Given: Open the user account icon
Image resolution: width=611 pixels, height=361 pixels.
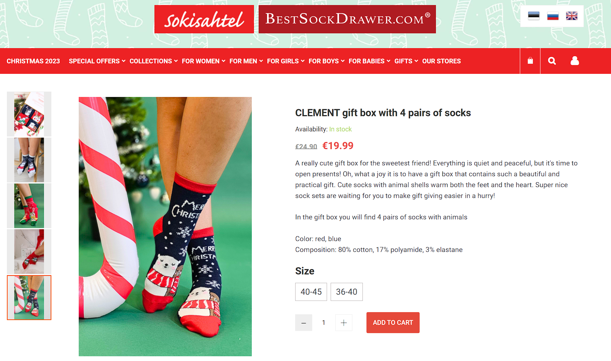Looking at the screenshot, I should coord(574,61).
